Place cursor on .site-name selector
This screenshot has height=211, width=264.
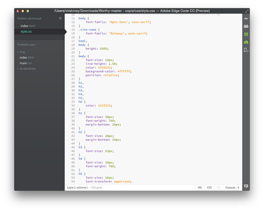(x=87, y=30)
